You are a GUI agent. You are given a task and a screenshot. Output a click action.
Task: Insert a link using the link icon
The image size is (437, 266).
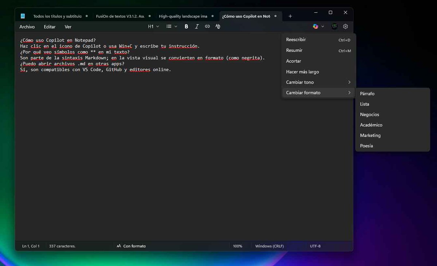(x=207, y=26)
